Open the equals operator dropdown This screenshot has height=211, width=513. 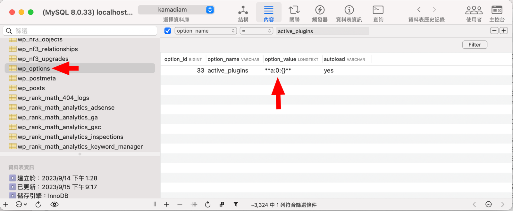tap(256, 31)
